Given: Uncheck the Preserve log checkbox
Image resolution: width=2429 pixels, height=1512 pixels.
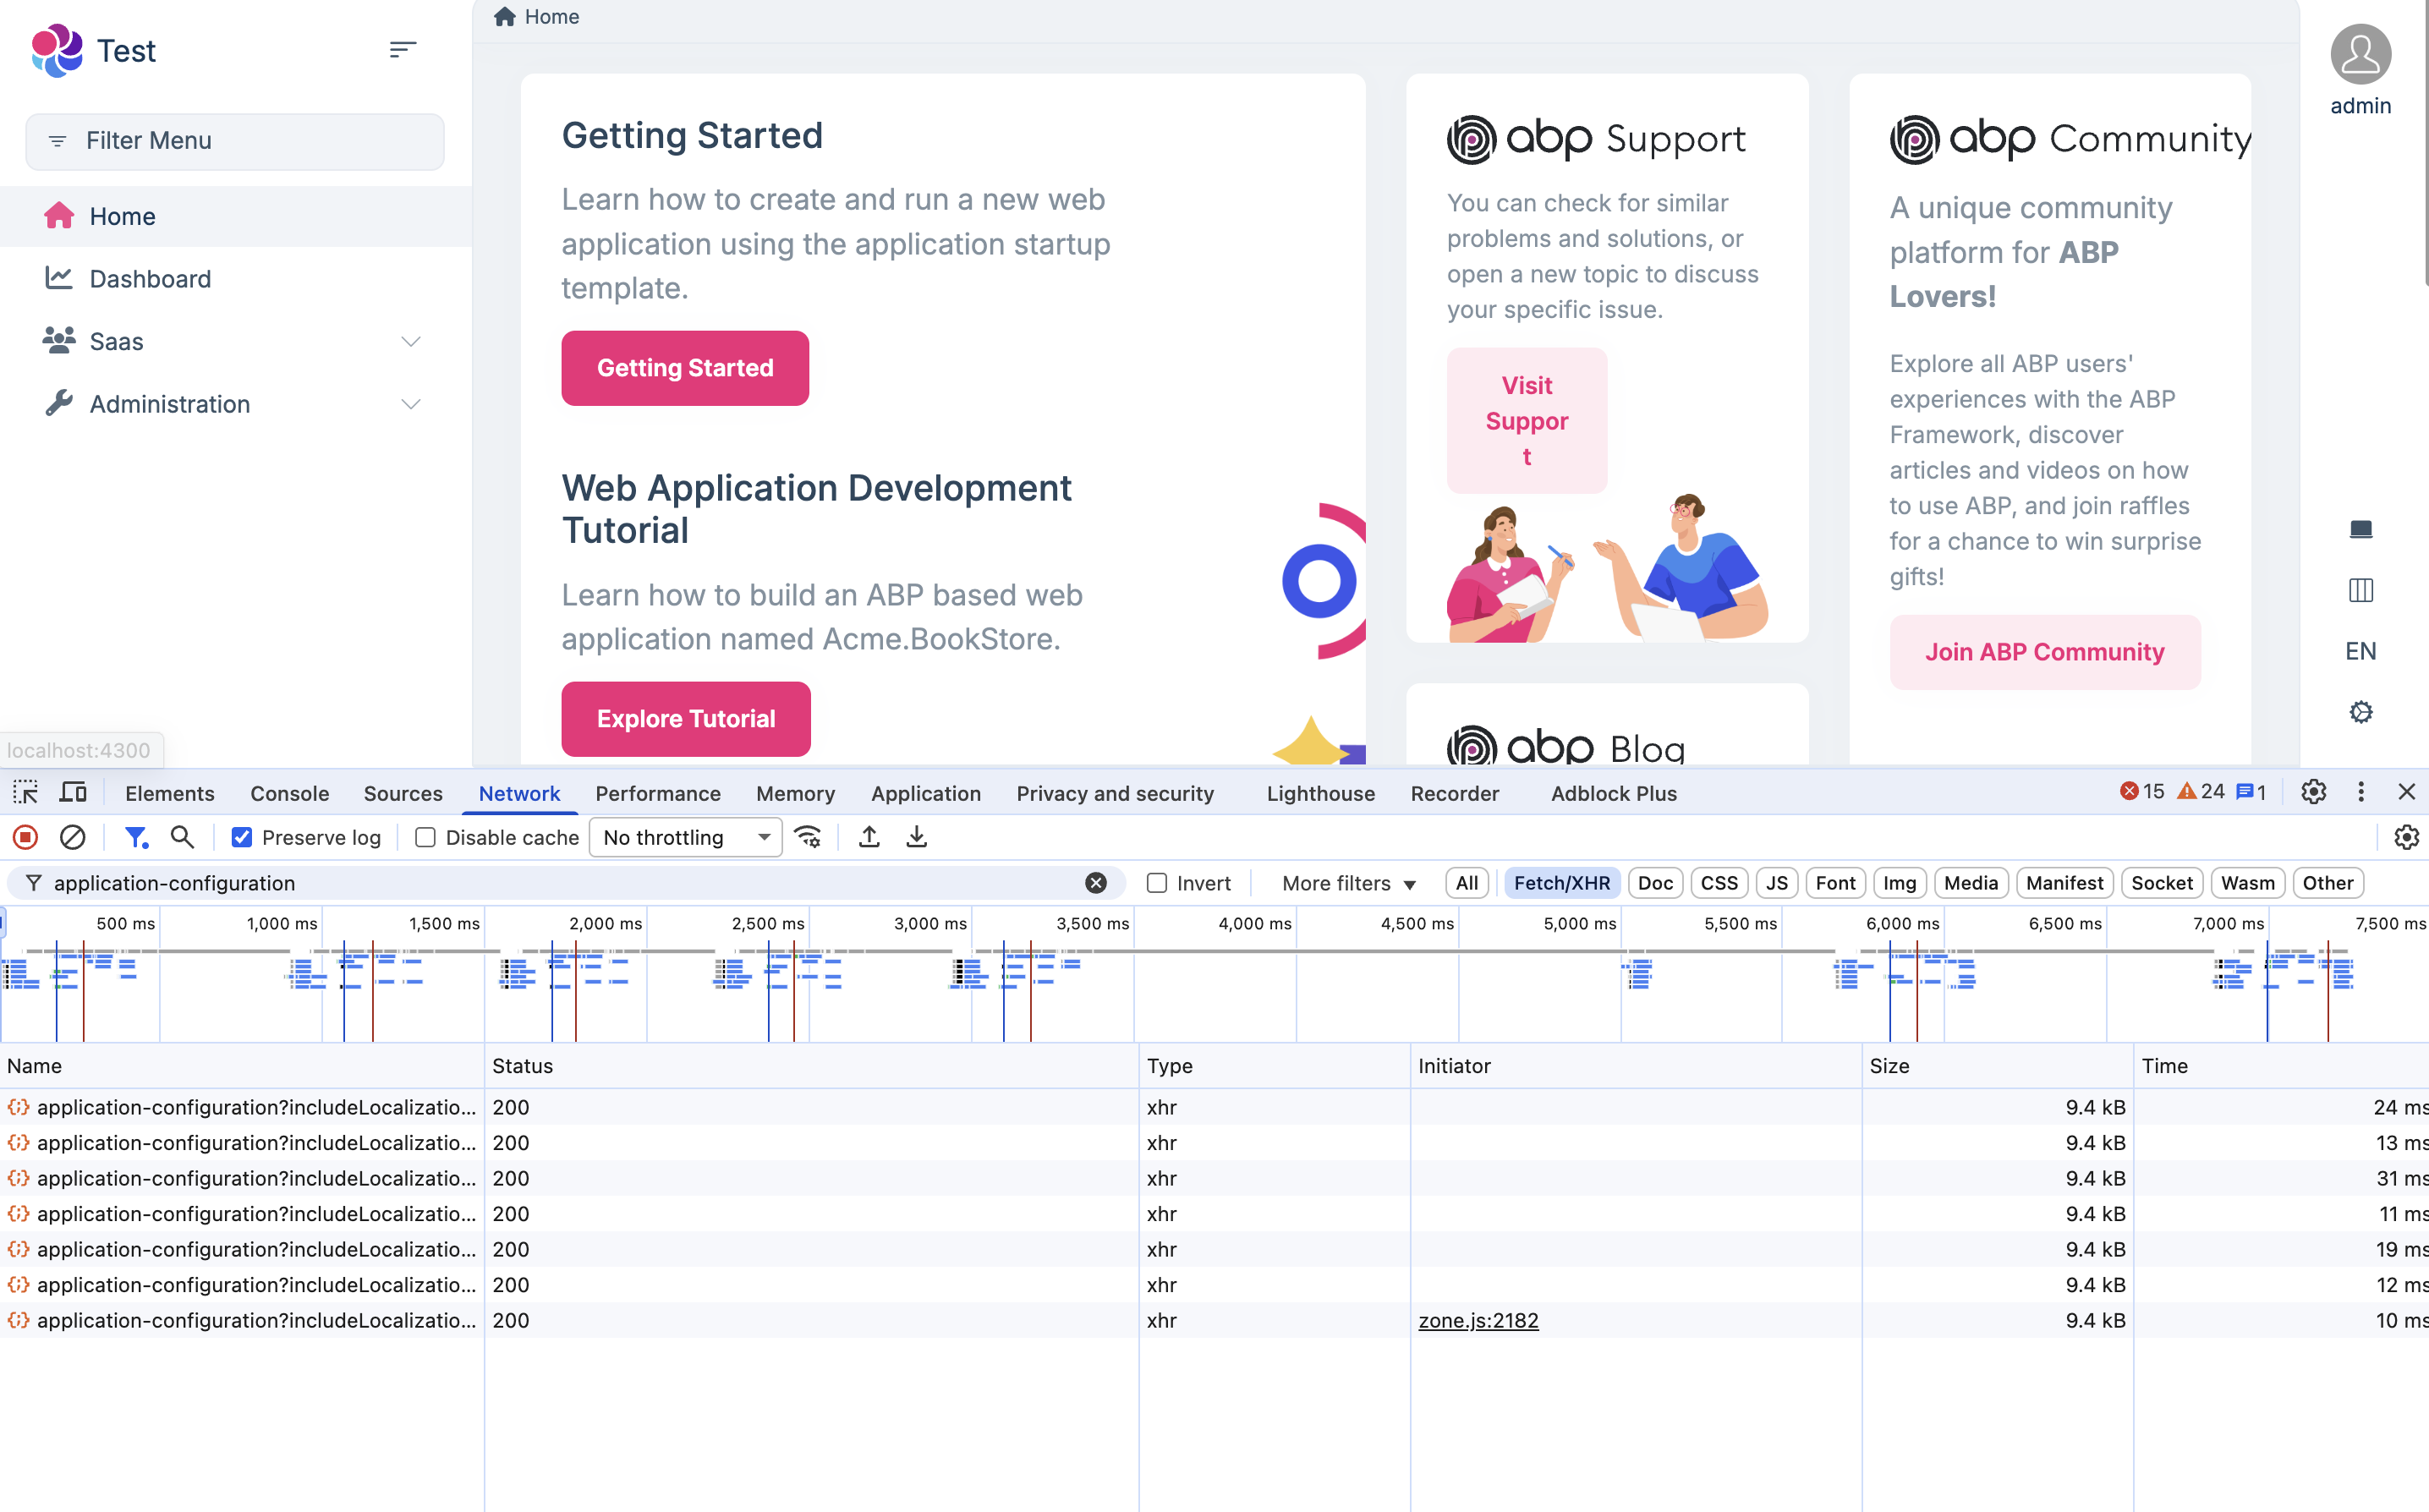Looking at the screenshot, I should tap(241, 837).
